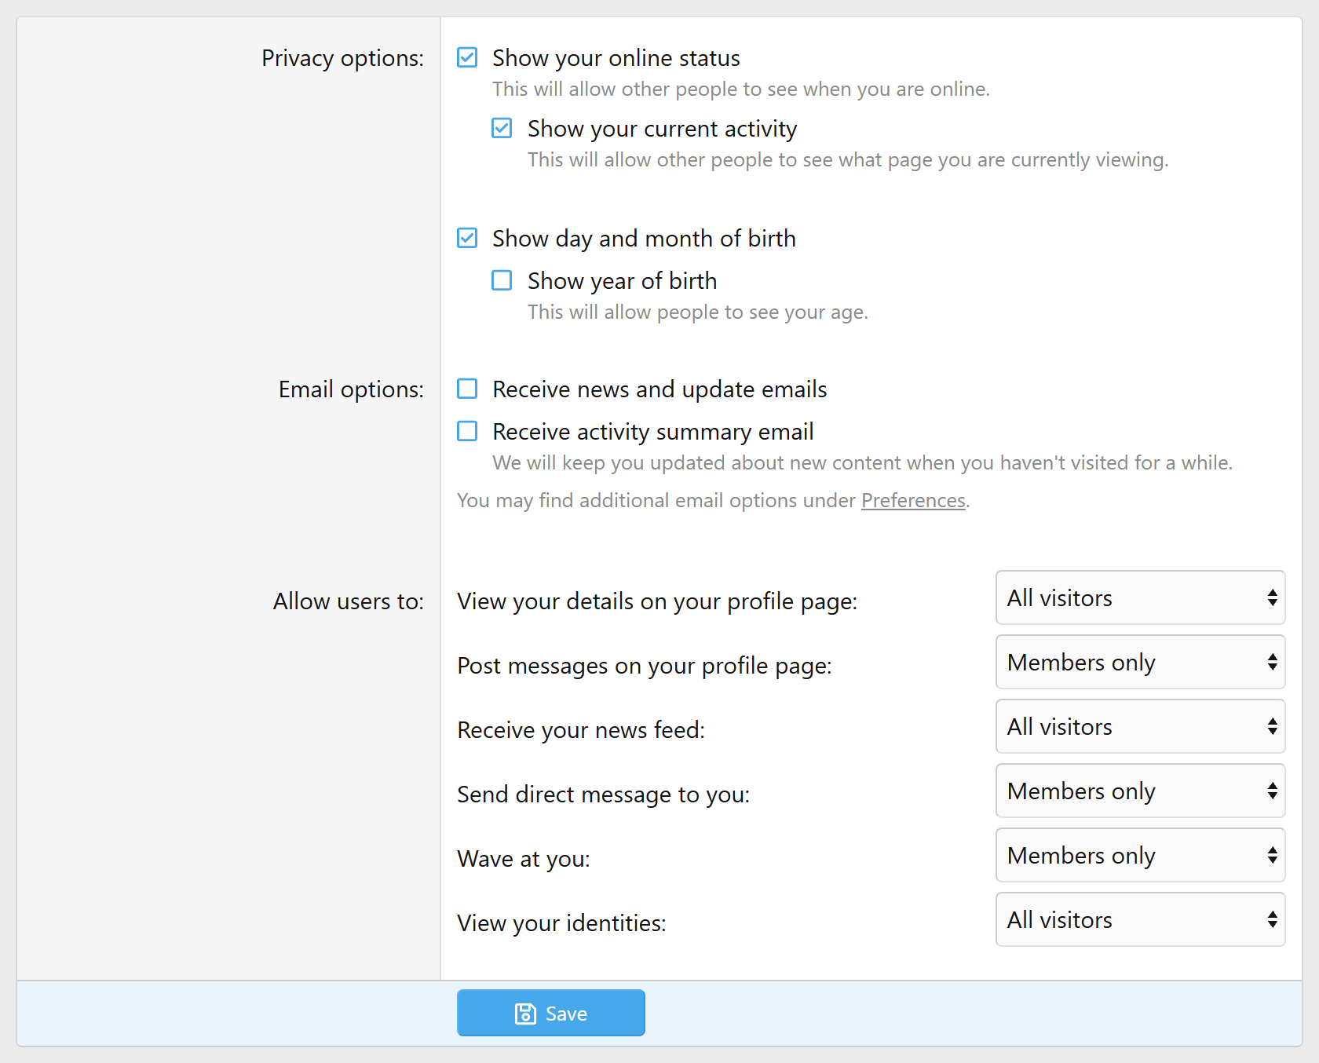Click 'Show day and month of birth' label
The image size is (1319, 1063).
point(645,239)
